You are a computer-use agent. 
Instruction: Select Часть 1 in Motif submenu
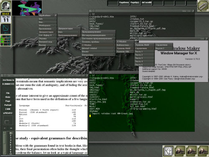[x=145, y=51]
